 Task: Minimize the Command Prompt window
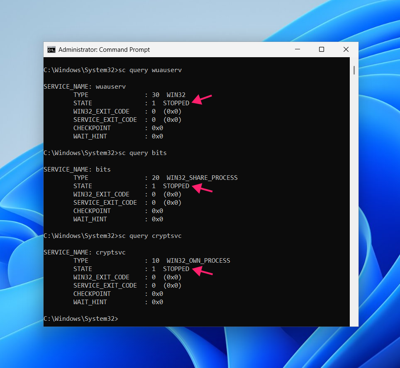point(298,49)
